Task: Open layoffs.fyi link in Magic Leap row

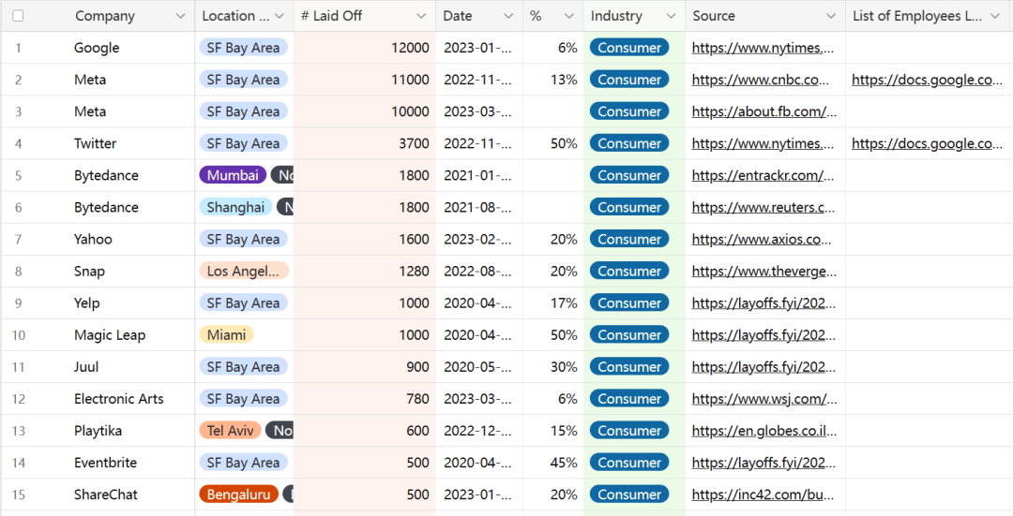Action: click(x=764, y=335)
